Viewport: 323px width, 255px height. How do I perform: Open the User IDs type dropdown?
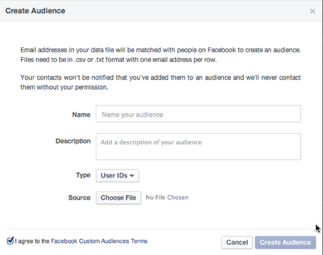pyautogui.click(x=117, y=175)
